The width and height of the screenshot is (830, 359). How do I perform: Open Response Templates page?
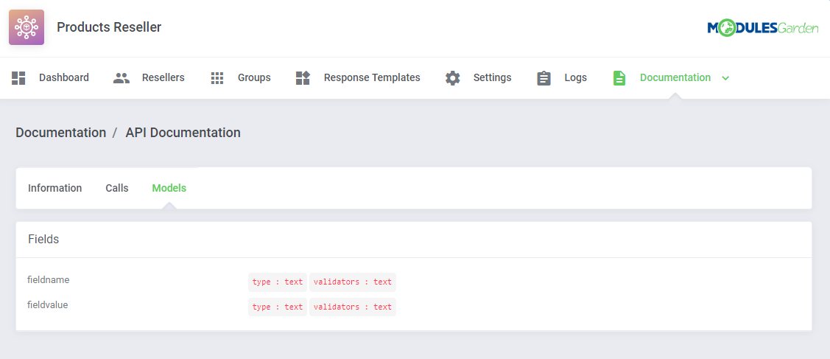pyautogui.click(x=372, y=78)
